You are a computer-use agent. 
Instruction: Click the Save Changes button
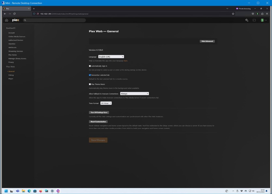[98, 140]
